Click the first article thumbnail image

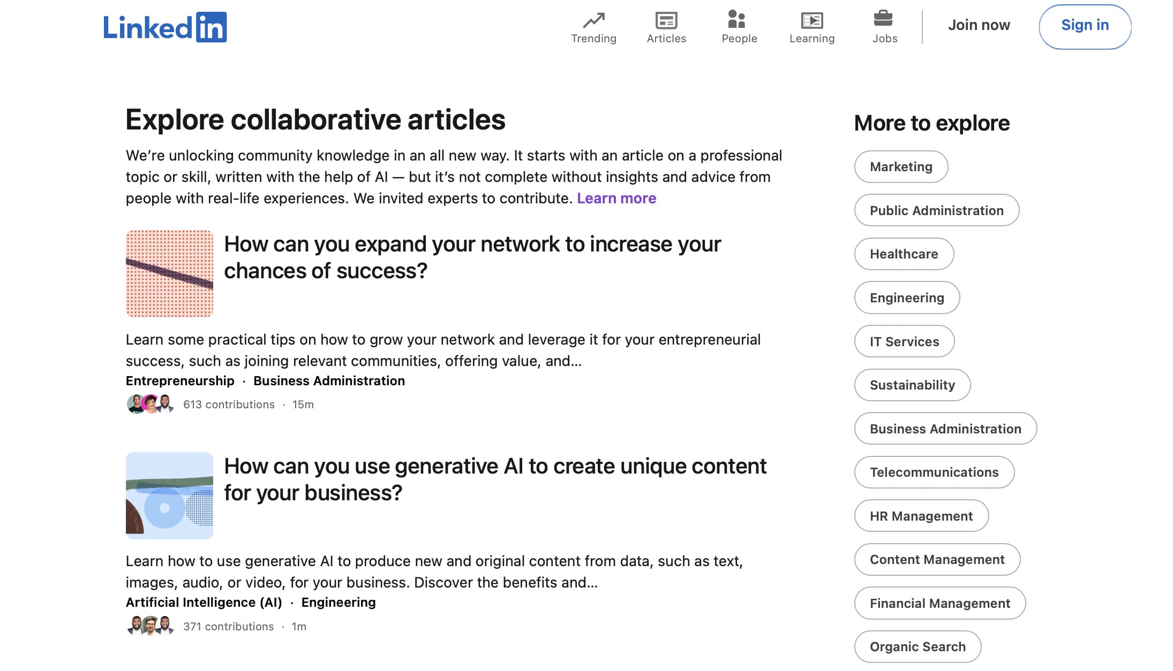(169, 273)
